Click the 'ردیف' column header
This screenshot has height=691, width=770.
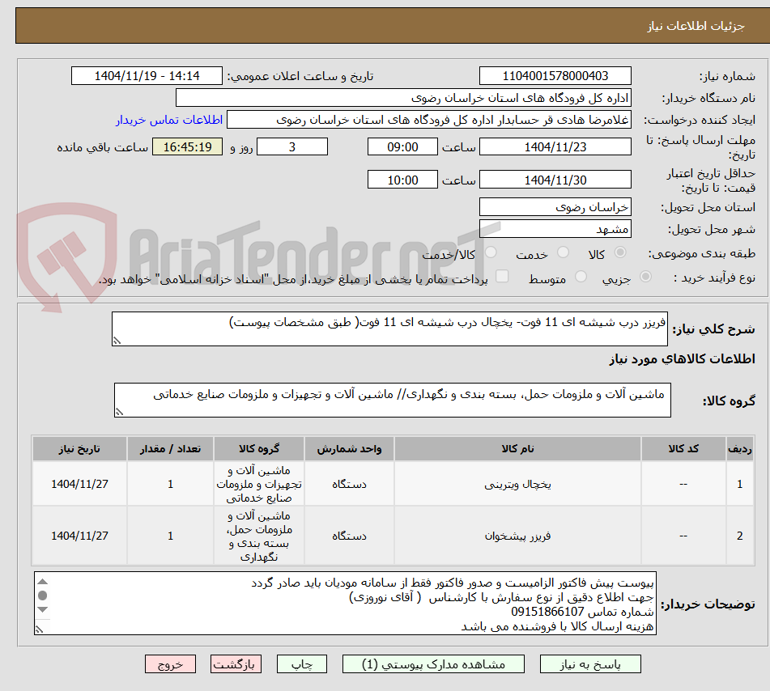(739, 448)
